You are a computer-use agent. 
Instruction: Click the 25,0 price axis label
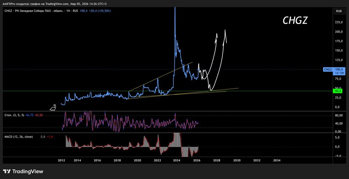tap(339, 98)
